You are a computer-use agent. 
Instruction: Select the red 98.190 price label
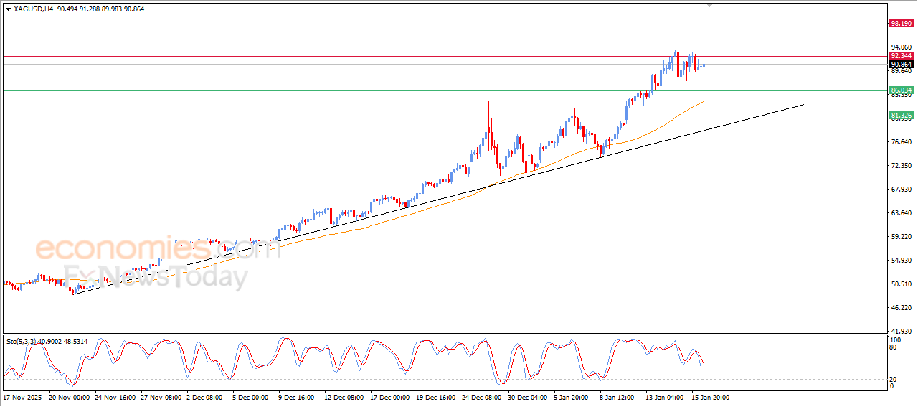(x=901, y=24)
